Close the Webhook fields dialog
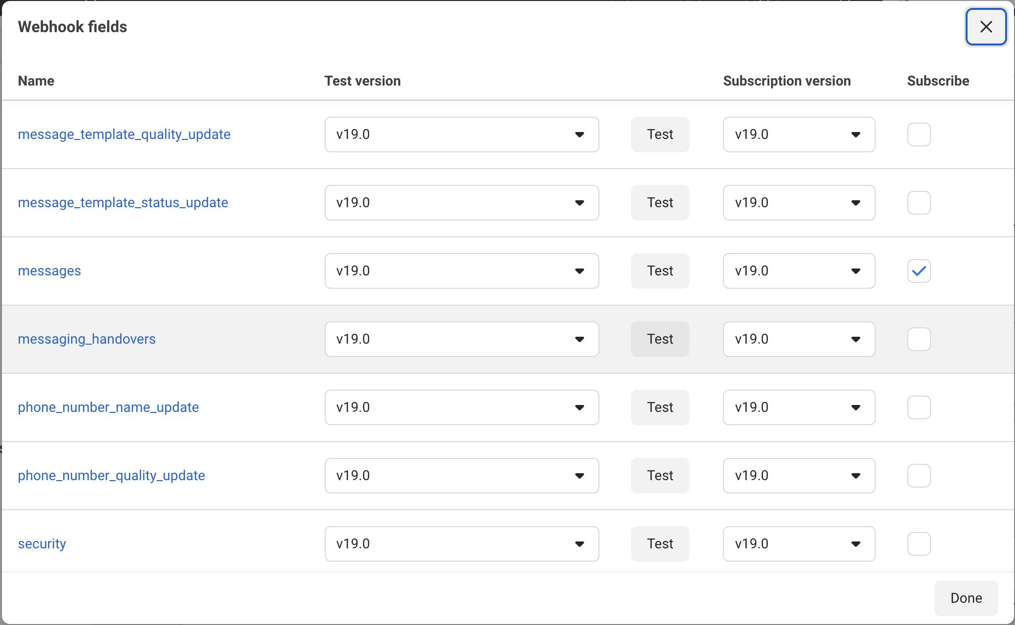This screenshot has width=1015, height=625. [986, 27]
